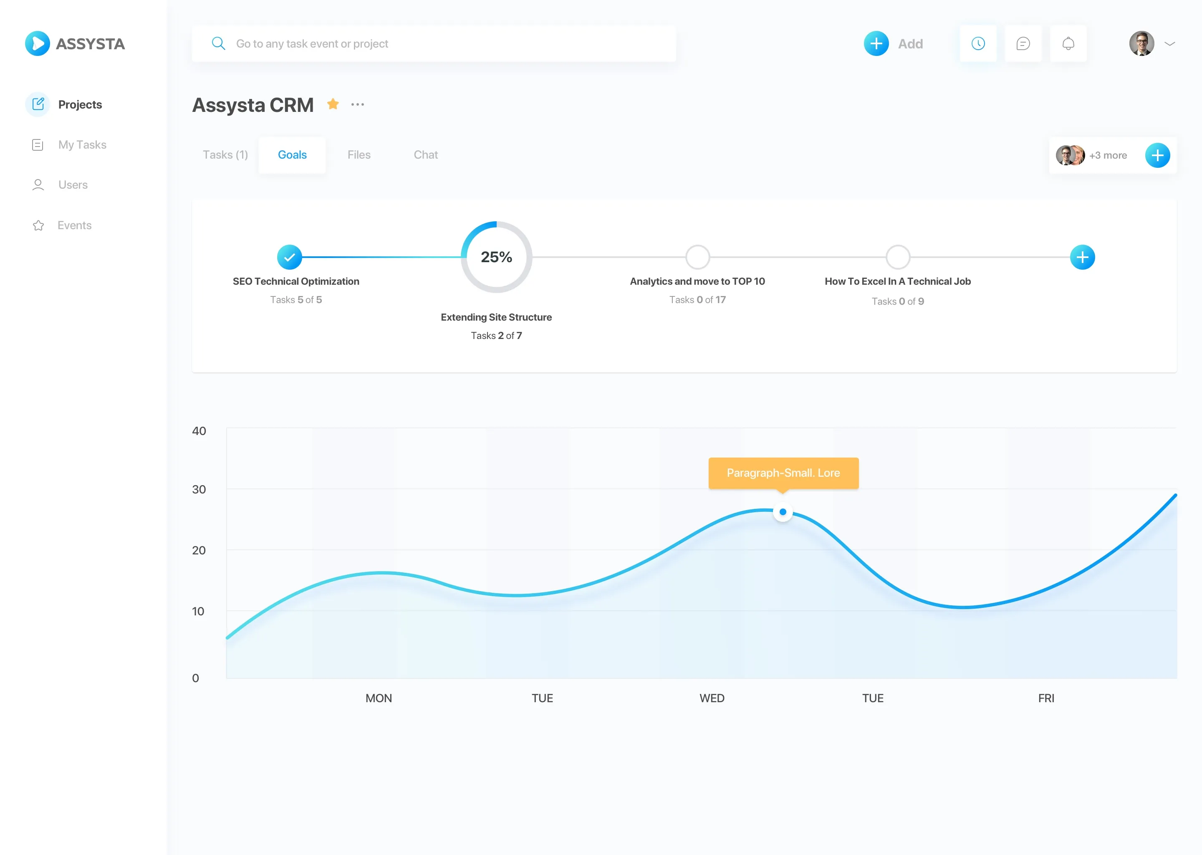Add a project member with the plus button

point(1157,155)
